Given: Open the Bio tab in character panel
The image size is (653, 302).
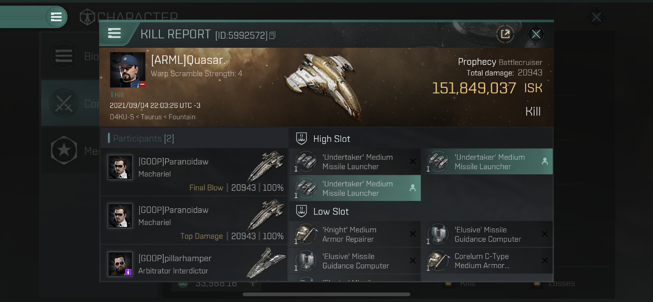Looking at the screenshot, I should (x=69, y=56).
